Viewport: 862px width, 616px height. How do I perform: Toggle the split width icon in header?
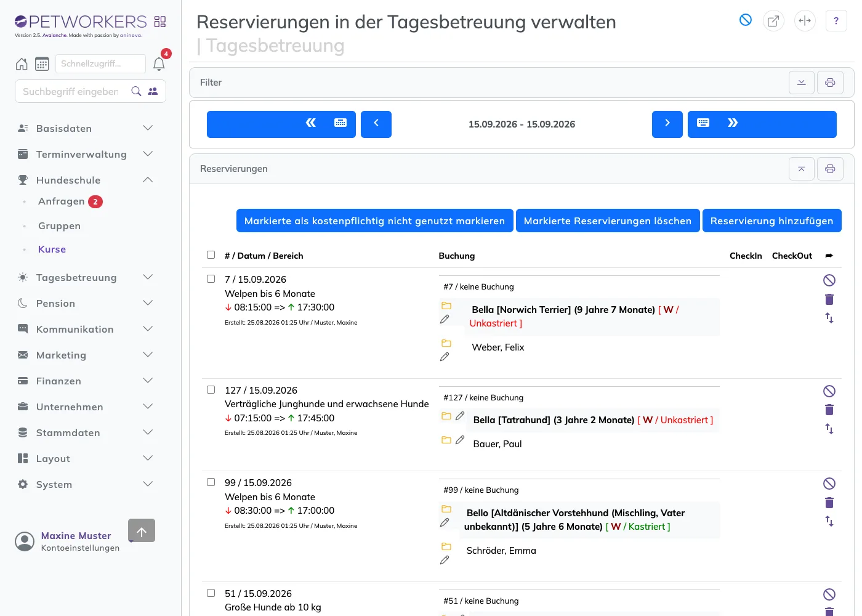805,20
